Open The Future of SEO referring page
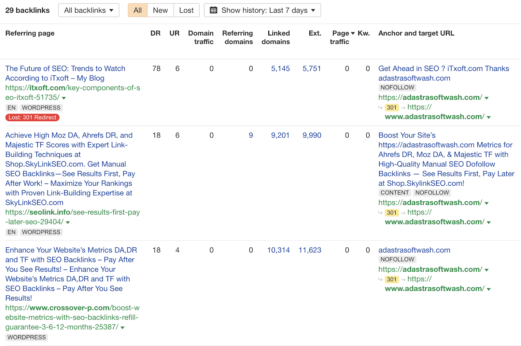This screenshot has height=346, width=521. (x=65, y=73)
